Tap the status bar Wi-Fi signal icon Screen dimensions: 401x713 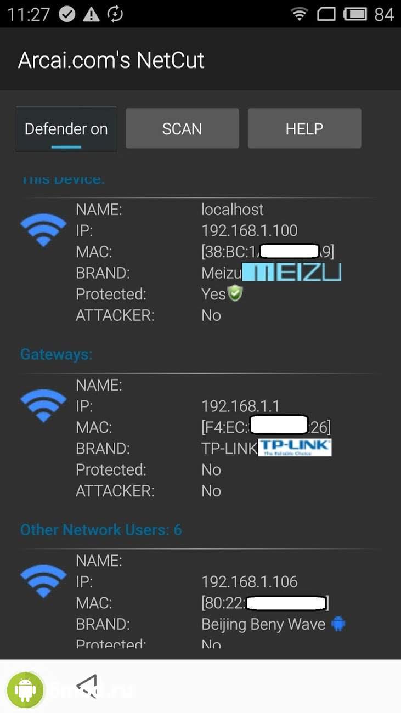pos(299,14)
